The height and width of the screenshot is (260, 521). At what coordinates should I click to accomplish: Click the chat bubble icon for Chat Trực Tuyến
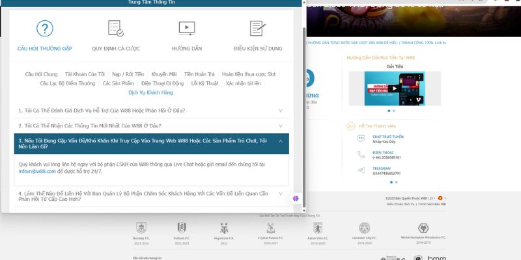pos(361,138)
